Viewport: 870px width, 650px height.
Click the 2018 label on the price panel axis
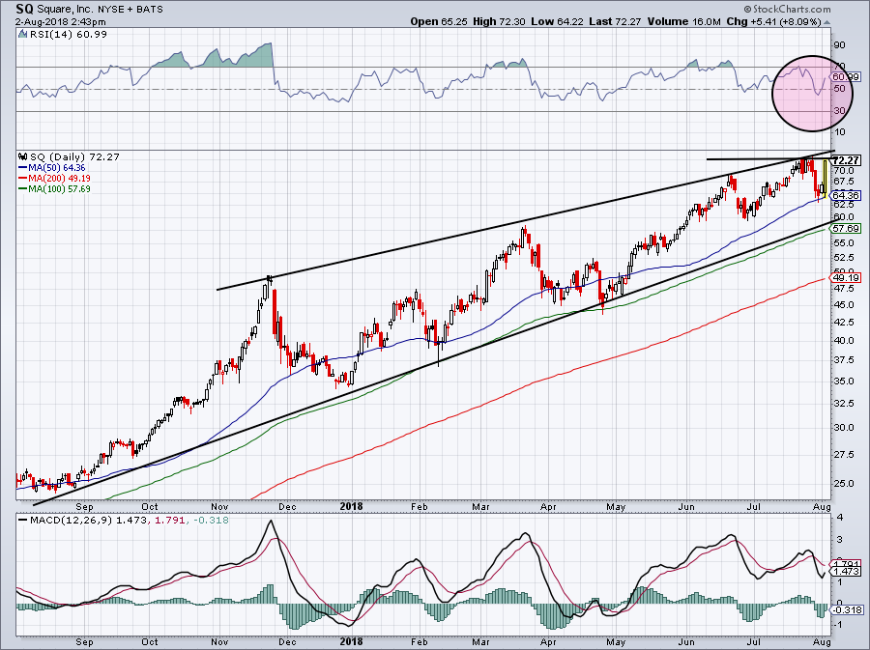click(x=351, y=506)
